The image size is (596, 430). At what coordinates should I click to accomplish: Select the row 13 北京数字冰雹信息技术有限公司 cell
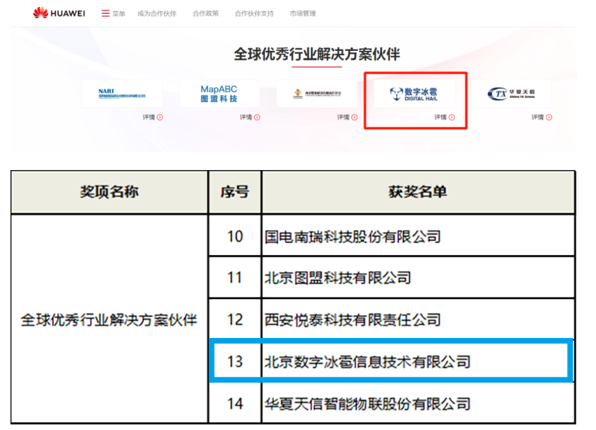click(367, 362)
